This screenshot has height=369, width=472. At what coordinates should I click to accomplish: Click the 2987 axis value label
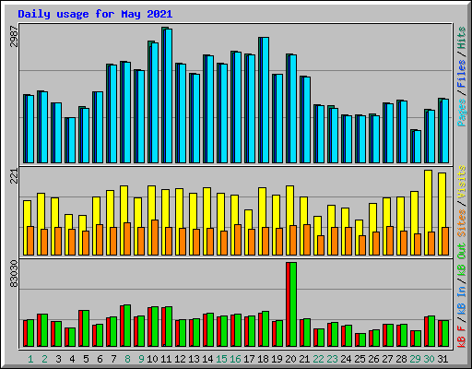tap(14, 36)
